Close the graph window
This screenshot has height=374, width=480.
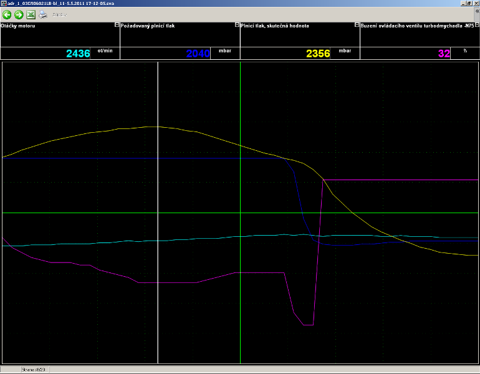pos(476,3)
